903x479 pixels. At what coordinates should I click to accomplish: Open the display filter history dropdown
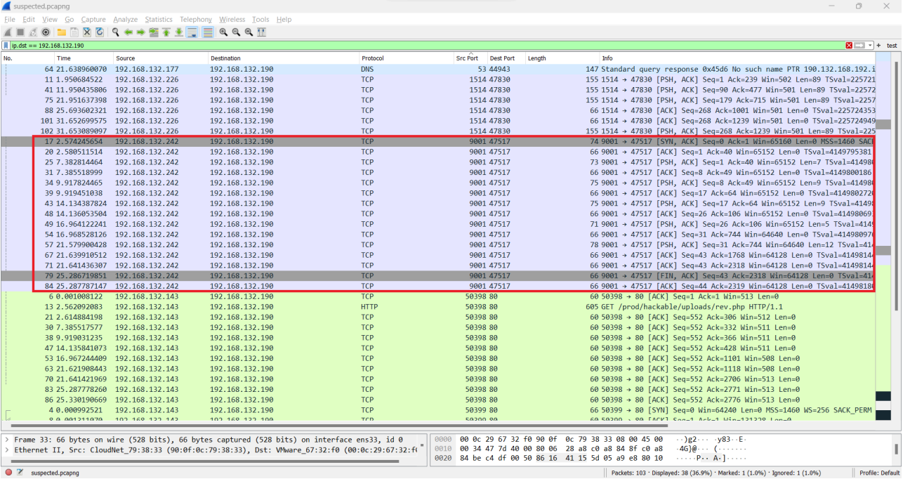coord(870,46)
